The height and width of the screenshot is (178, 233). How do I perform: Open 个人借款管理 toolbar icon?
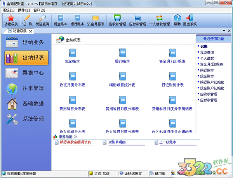(160, 20)
